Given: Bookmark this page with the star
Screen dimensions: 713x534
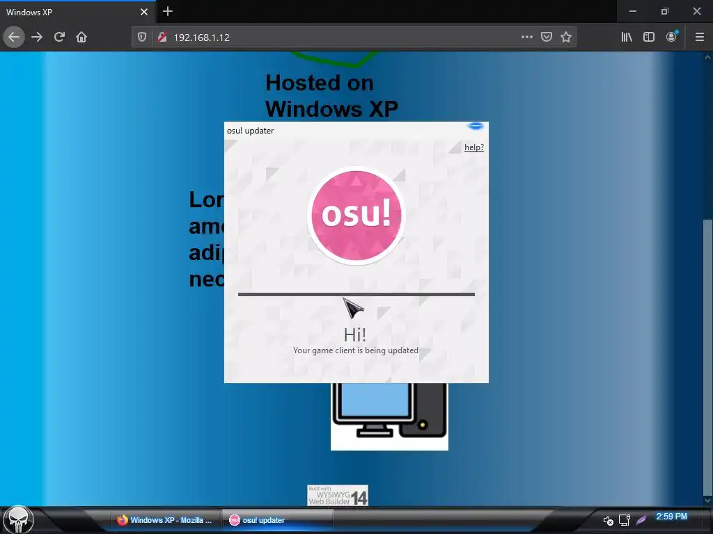Looking at the screenshot, I should 565,37.
